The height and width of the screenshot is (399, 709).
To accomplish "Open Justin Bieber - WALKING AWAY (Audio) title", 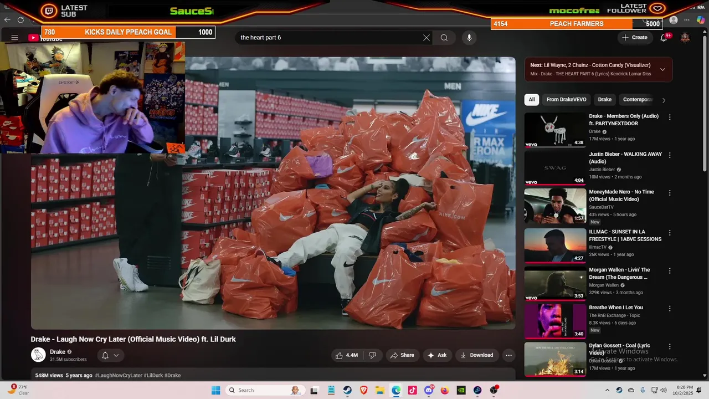I will pos(625,158).
